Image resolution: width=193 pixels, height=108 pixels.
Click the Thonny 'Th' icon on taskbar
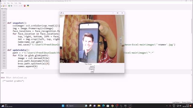pyautogui.click(x=121, y=106)
